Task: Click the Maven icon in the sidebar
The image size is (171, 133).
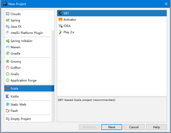Action: [8, 47]
